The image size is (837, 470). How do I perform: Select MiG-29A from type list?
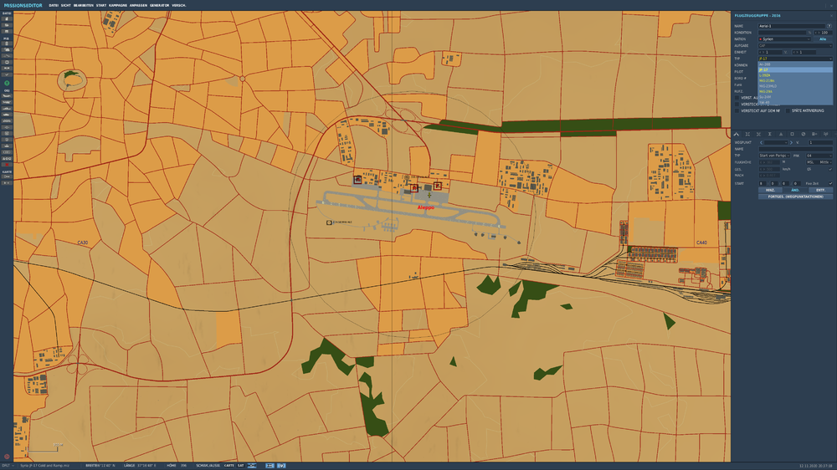point(795,91)
